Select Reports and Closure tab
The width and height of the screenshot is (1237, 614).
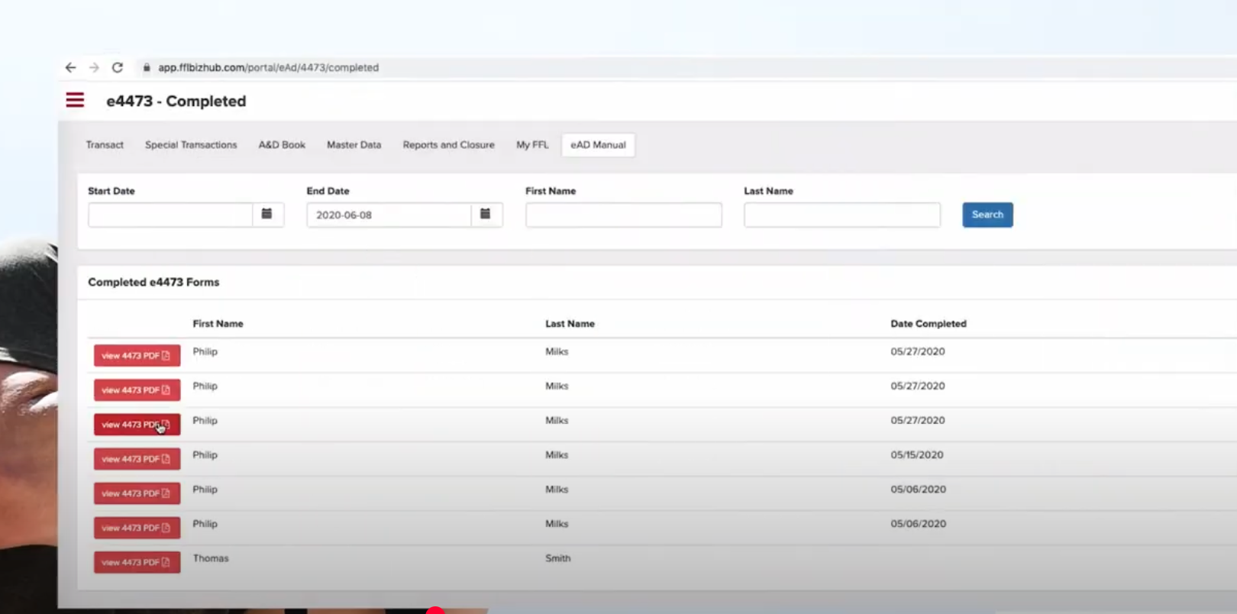[448, 145]
